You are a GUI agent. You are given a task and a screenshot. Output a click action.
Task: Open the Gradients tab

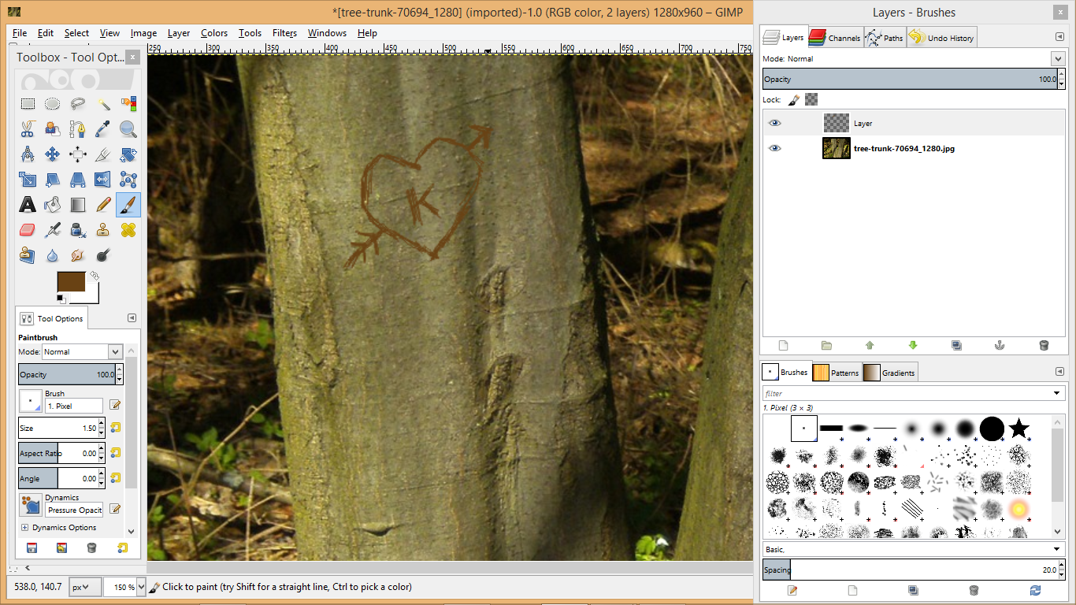890,373
